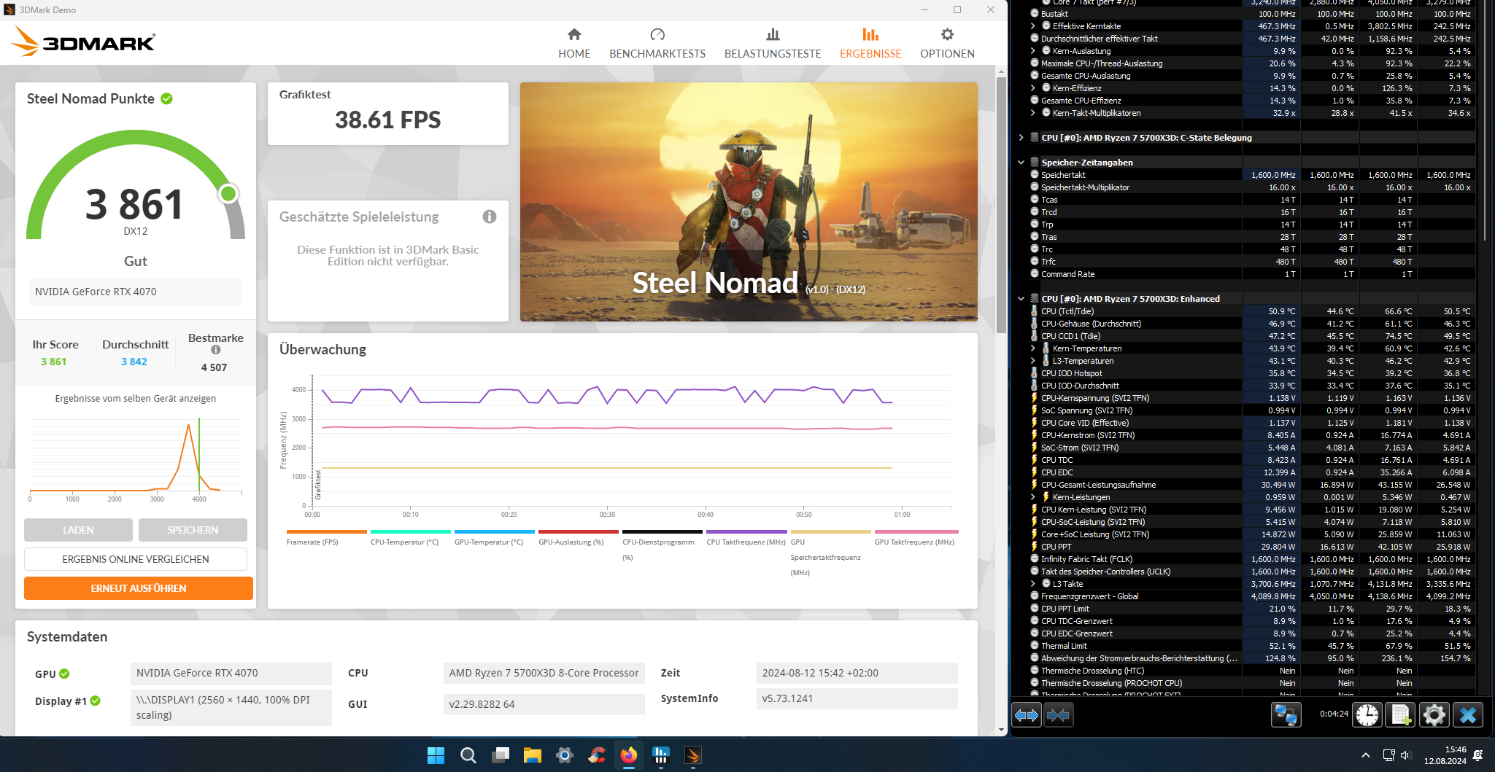Click the green check beside Display #1
Image resolution: width=1495 pixels, height=772 pixels.
click(96, 701)
